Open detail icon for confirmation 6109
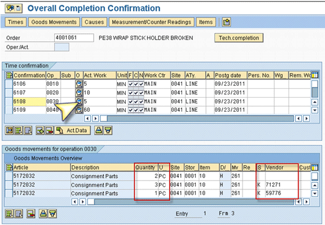Screen dimensions: 325x225 coord(79,110)
